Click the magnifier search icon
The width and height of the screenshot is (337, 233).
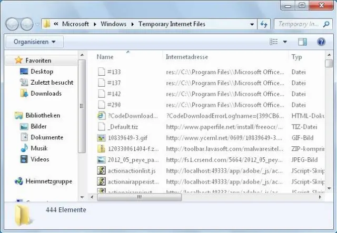coord(326,24)
